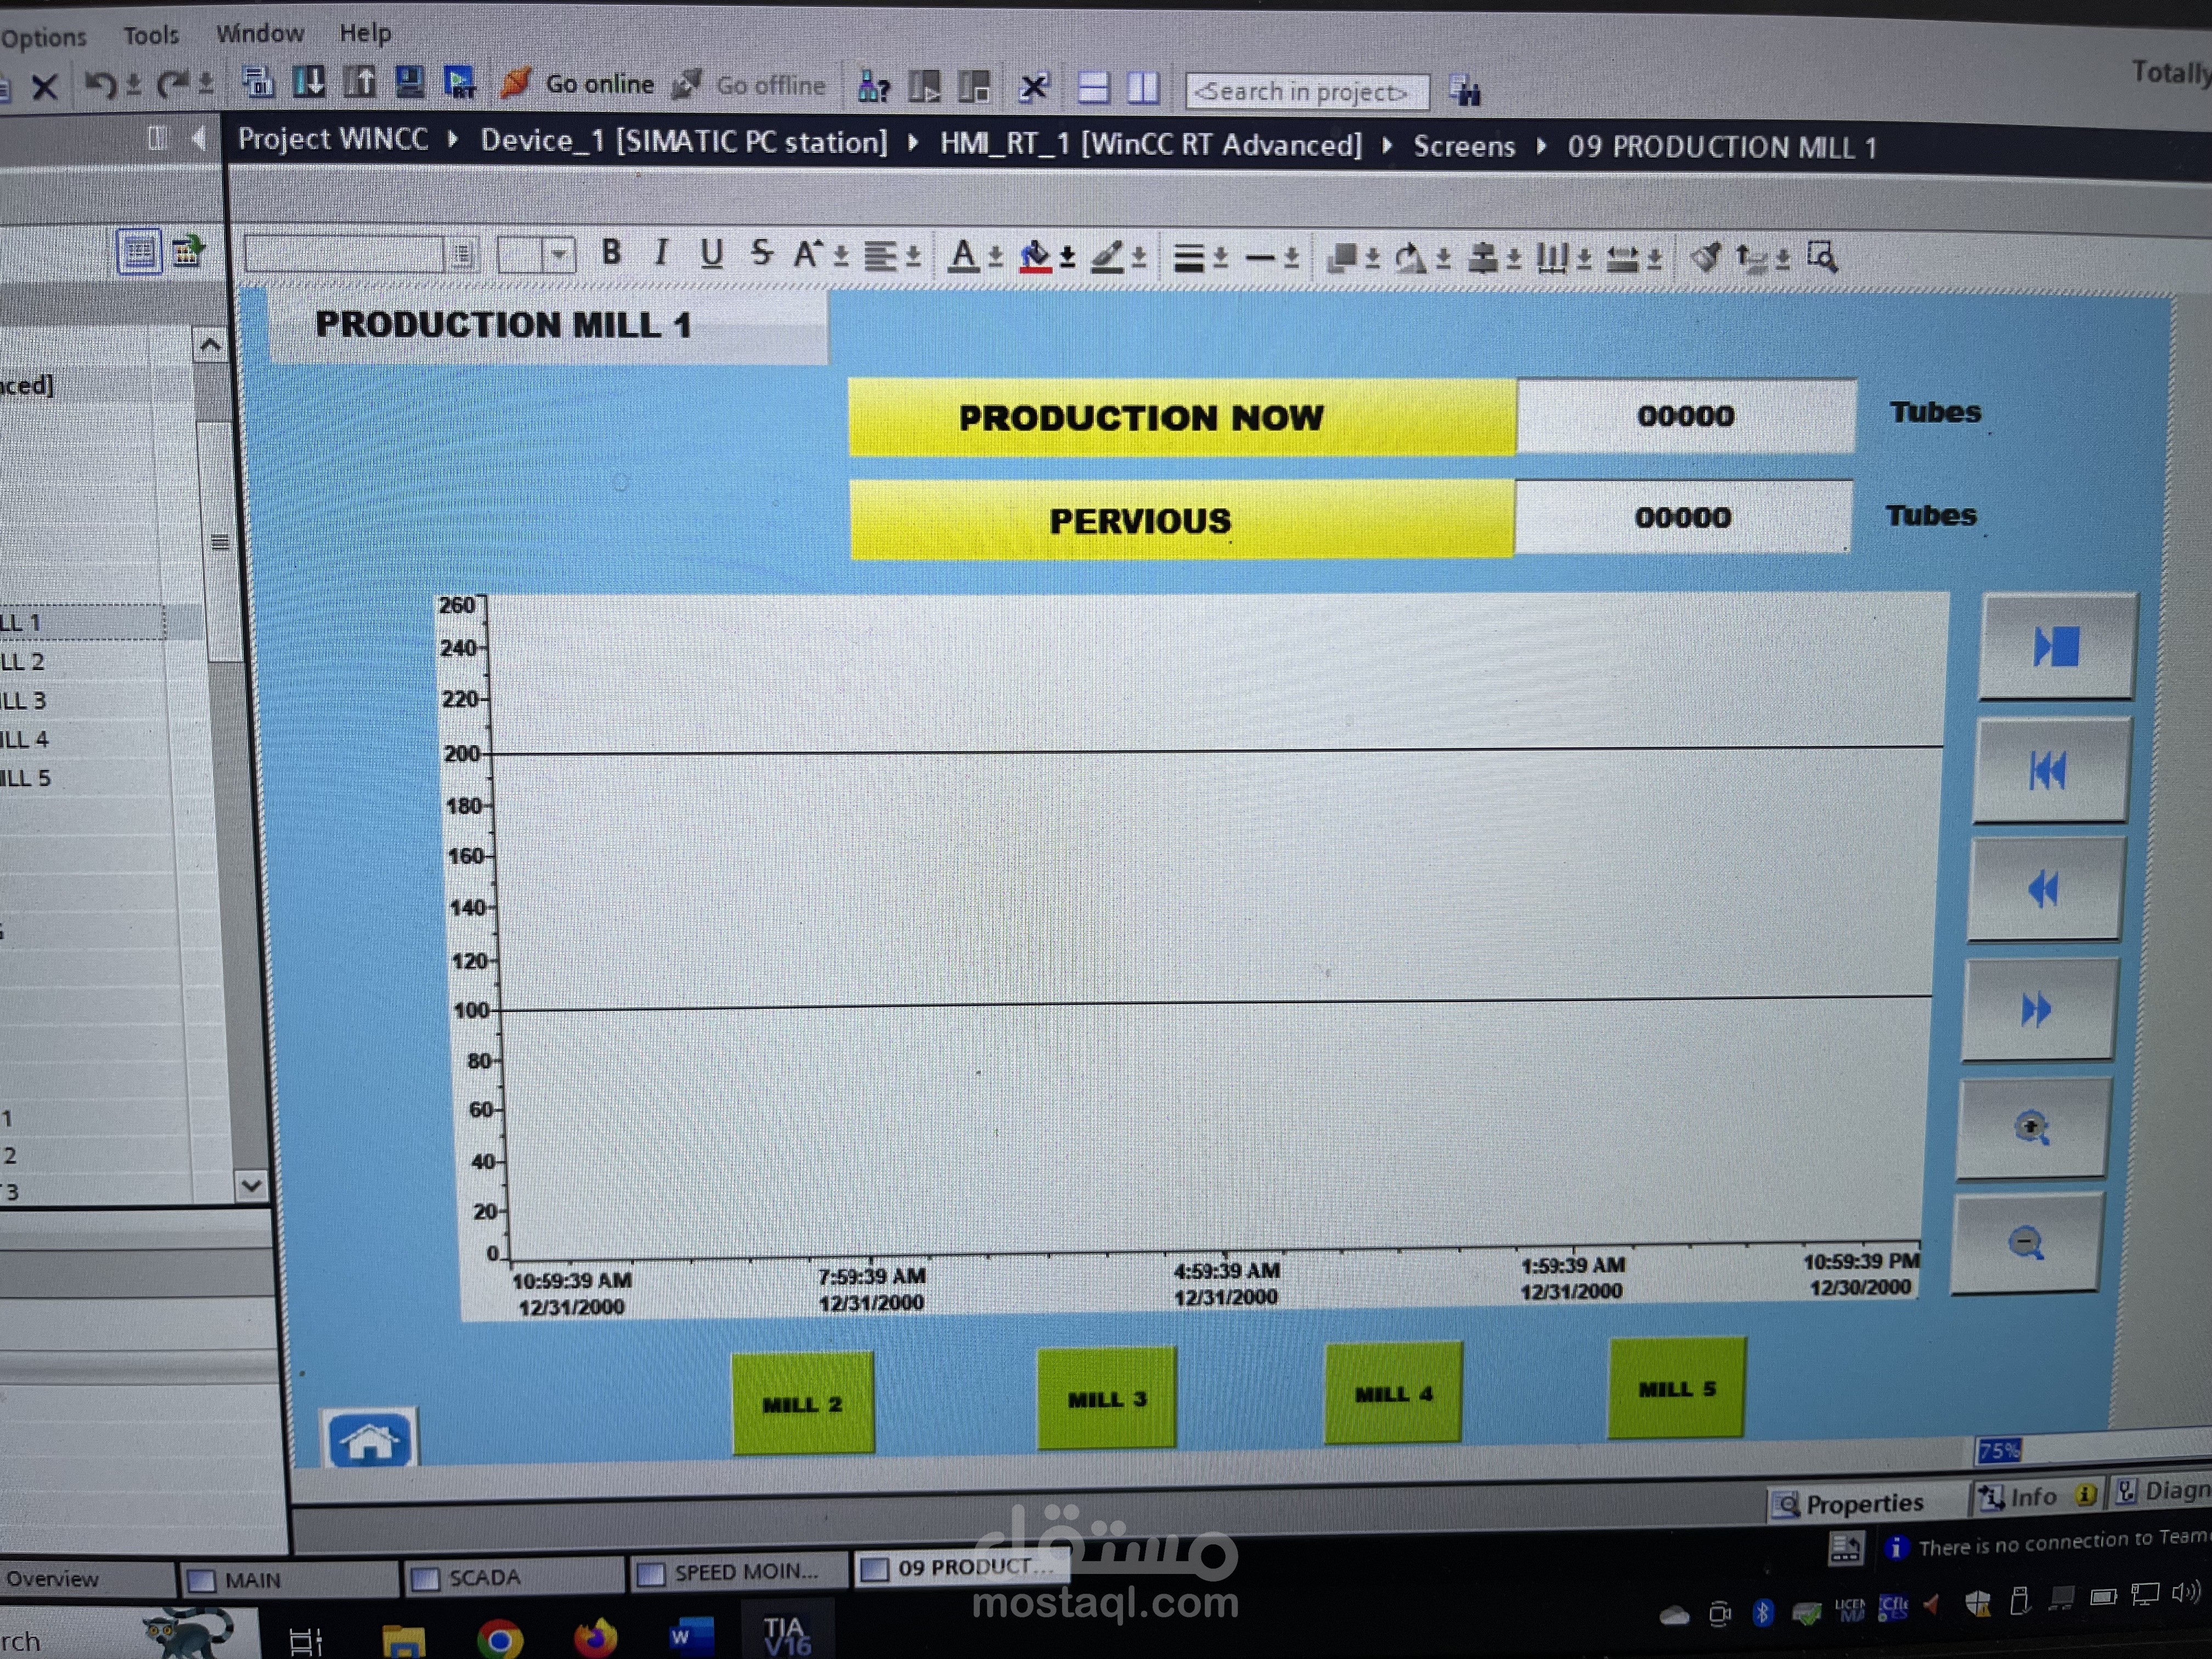Click the cross-reference X icon
The height and width of the screenshot is (1659, 2212).
click(1034, 88)
